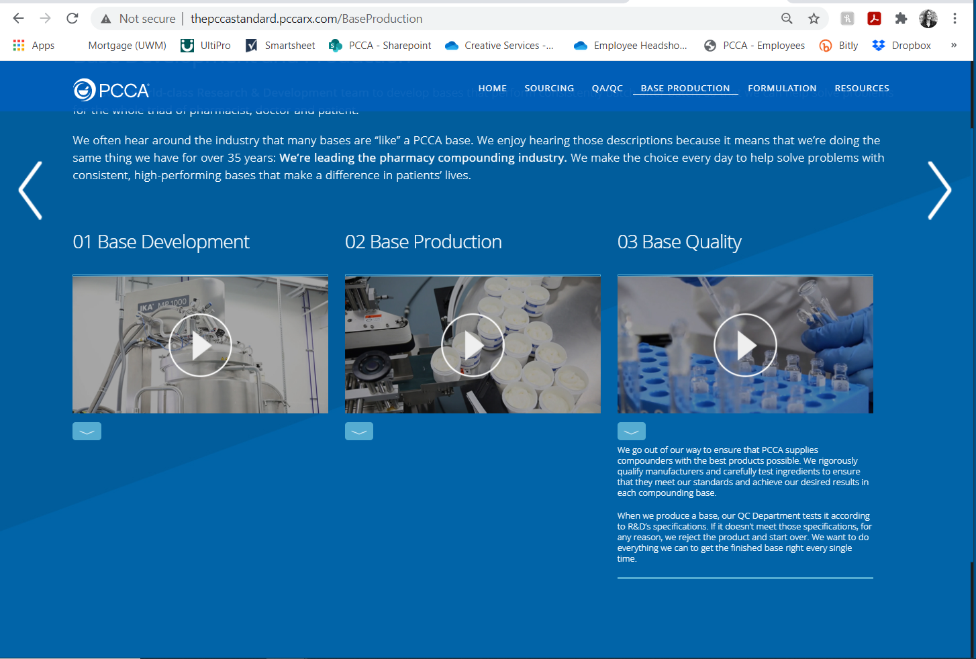This screenshot has height=659, width=976.
Task: Click the 03 Base Quality heading
Action: point(679,242)
